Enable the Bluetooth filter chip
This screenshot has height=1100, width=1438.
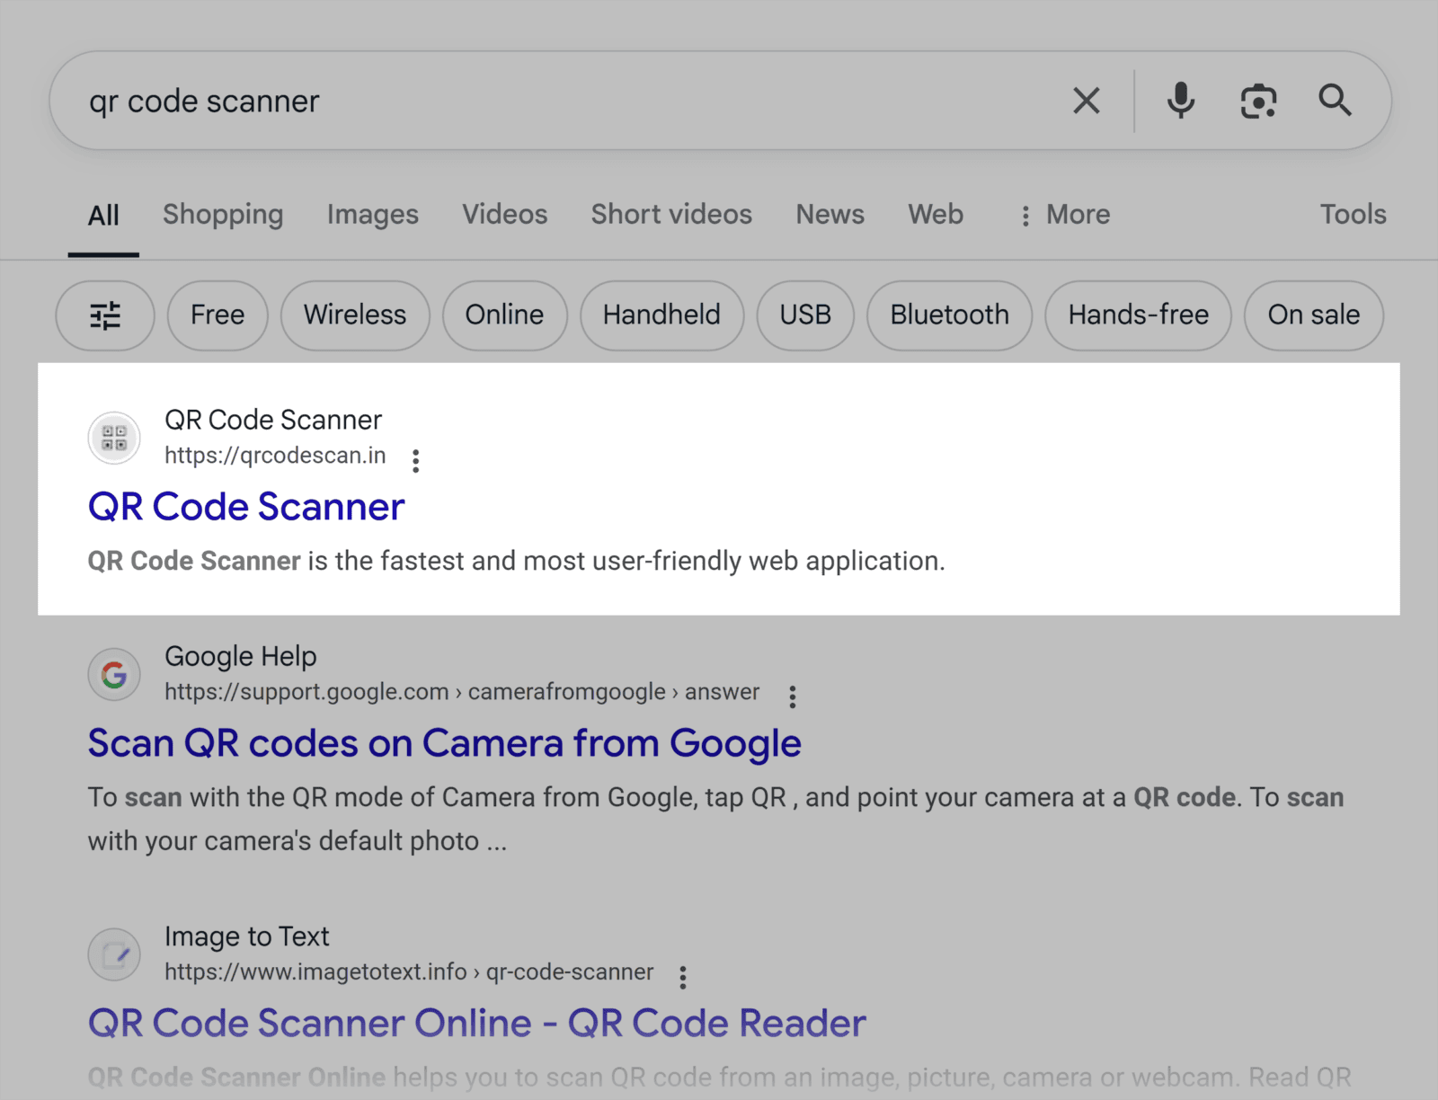[x=948, y=315]
